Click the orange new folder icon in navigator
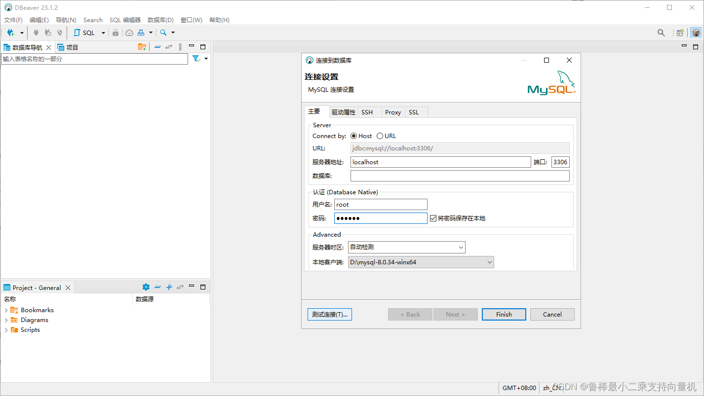 pyautogui.click(x=142, y=47)
